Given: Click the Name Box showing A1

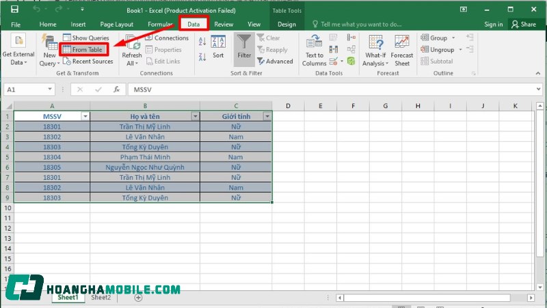Looking at the screenshot, I should coord(25,90).
